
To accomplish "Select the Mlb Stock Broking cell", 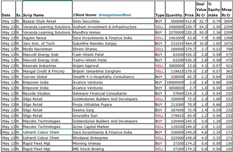I will coord(114,149).
